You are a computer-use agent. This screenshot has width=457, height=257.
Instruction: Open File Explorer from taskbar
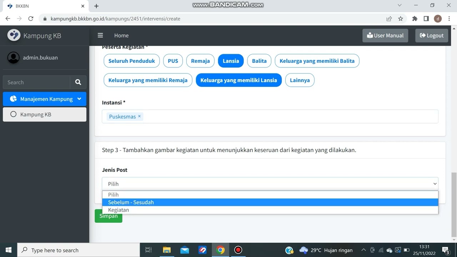pos(167,250)
